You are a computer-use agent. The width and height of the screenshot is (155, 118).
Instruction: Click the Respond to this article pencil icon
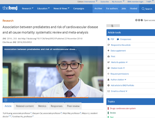pyautogui.click(x=108, y=45)
